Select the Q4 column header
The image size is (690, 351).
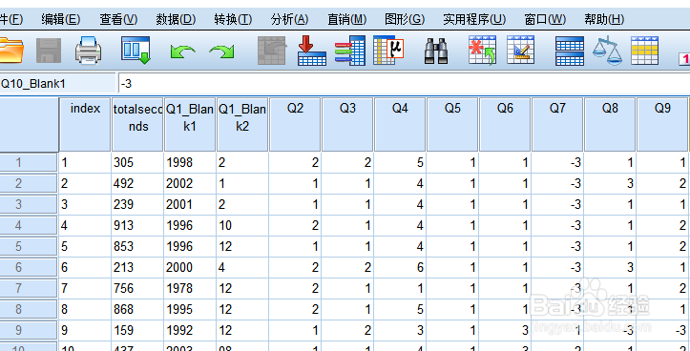[400, 125]
